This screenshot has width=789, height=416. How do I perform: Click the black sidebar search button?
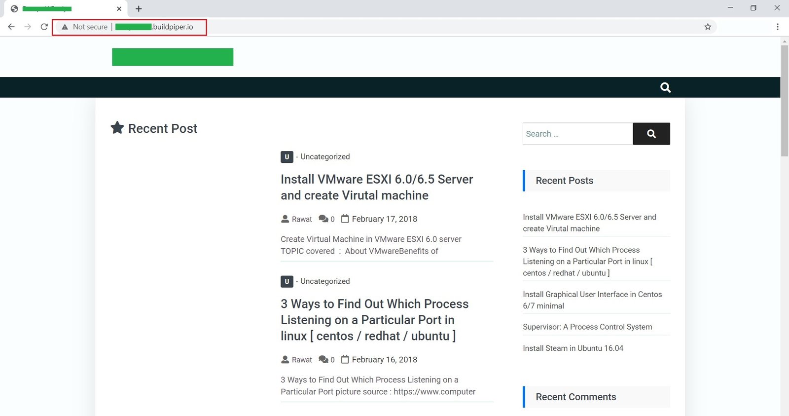coord(651,134)
